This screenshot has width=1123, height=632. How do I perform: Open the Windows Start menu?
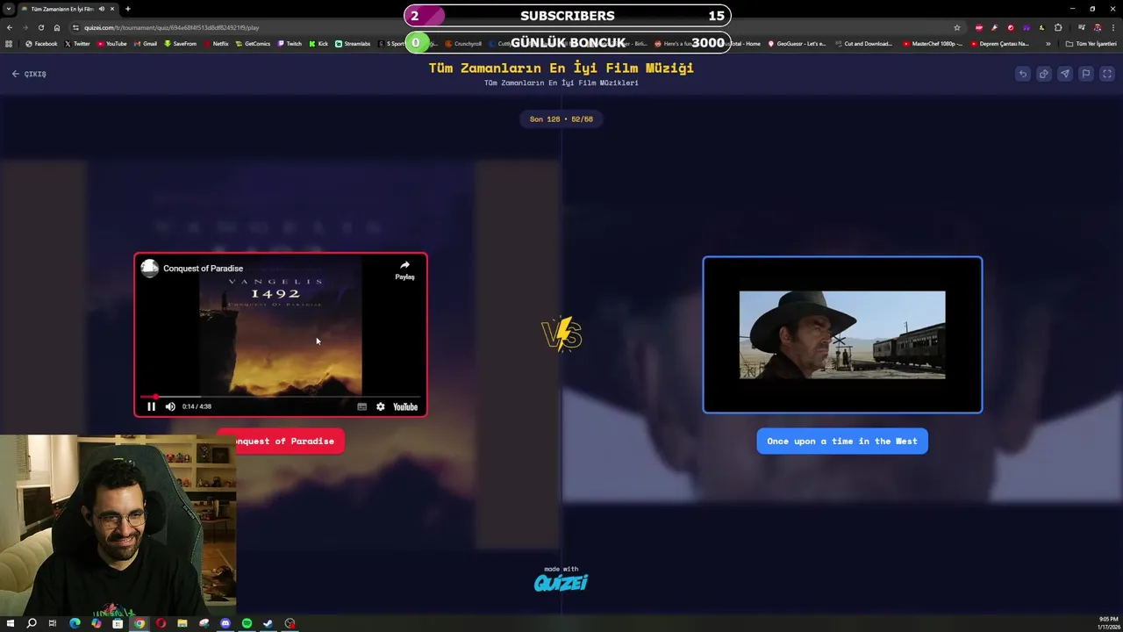coord(10,623)
